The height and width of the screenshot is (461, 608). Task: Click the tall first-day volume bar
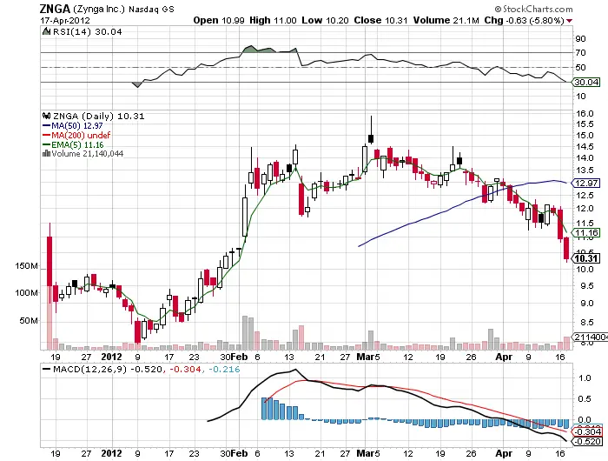(x=50, y=318)
